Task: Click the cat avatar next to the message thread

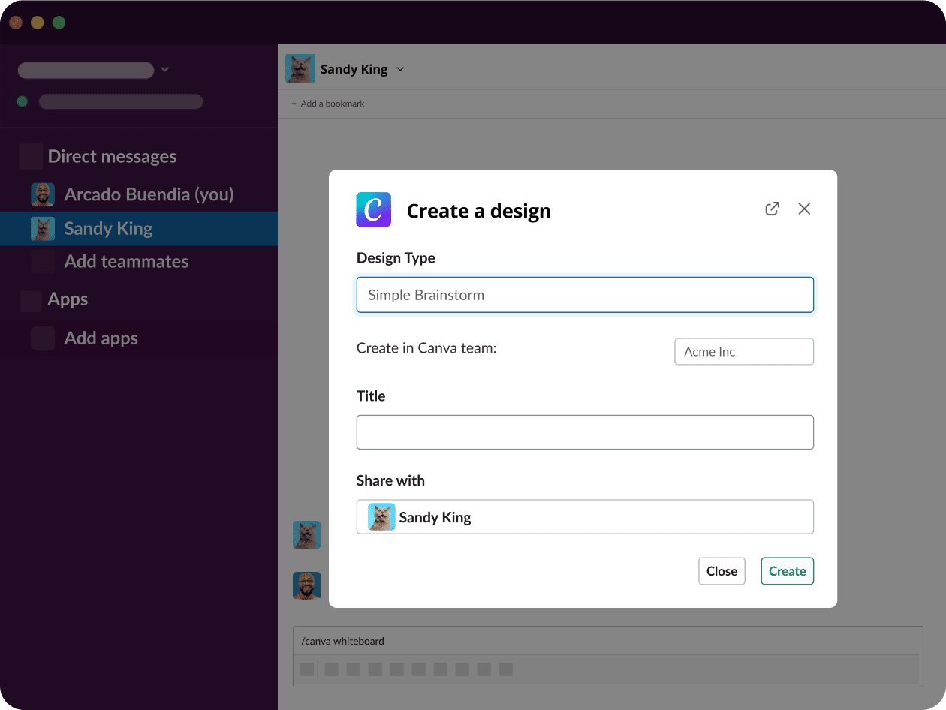Action: (306, 534)
